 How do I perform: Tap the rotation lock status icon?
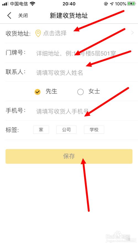(x=106, y=4)
